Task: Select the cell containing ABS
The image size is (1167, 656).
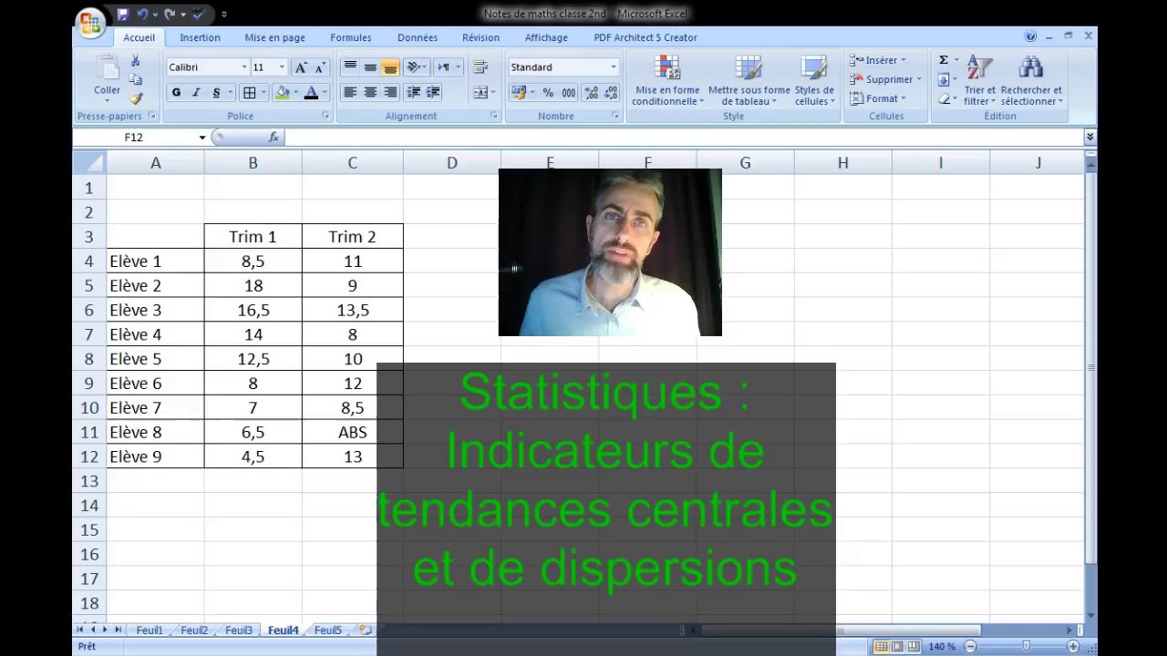Action: [x=353, y=433]
